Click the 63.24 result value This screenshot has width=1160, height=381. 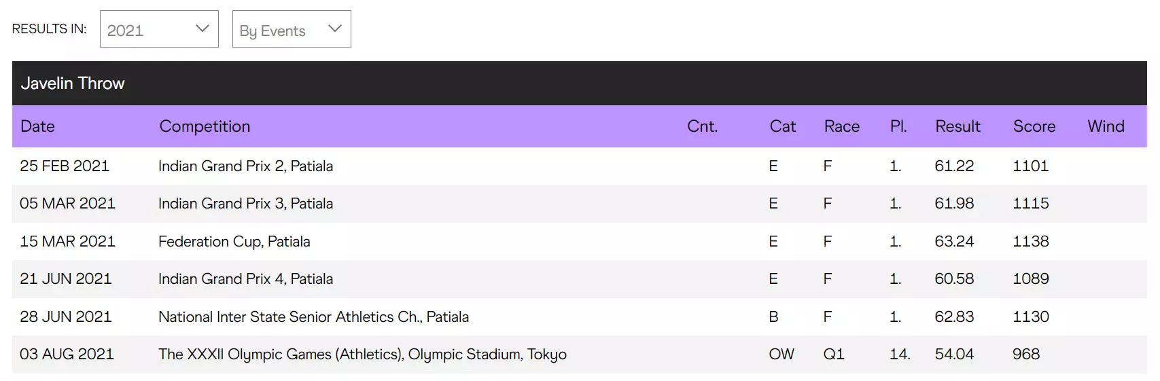(x=954, y=242)
